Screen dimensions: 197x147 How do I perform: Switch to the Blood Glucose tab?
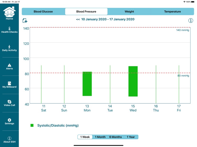tap(43, 12)
